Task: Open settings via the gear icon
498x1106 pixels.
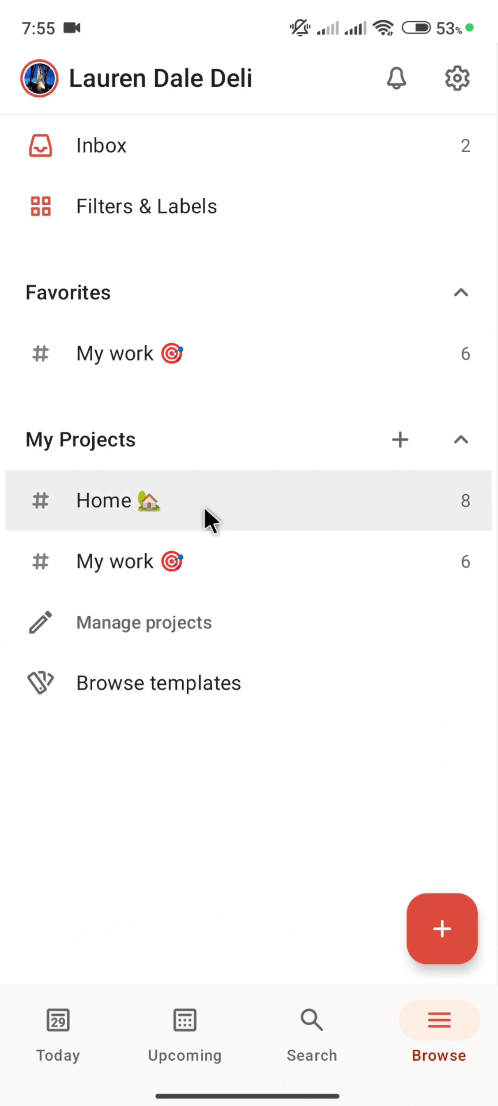Action: [457, 79]
